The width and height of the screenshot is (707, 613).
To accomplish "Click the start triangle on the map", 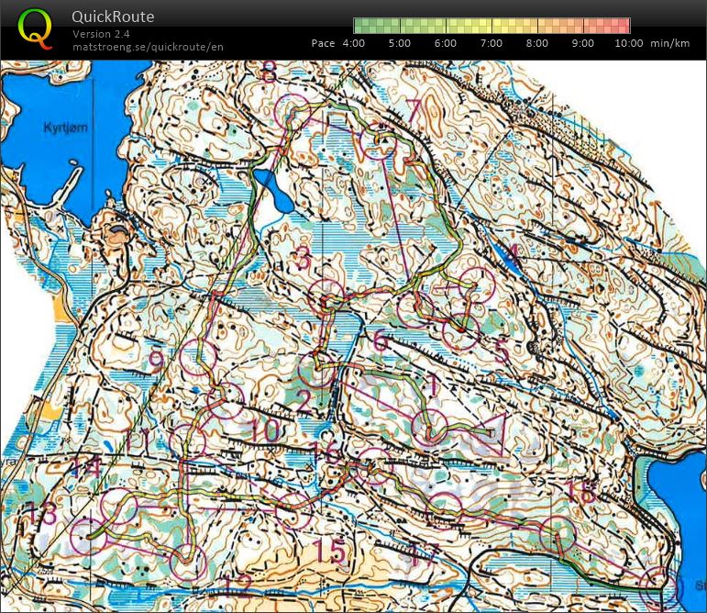I will coord(490,433).
